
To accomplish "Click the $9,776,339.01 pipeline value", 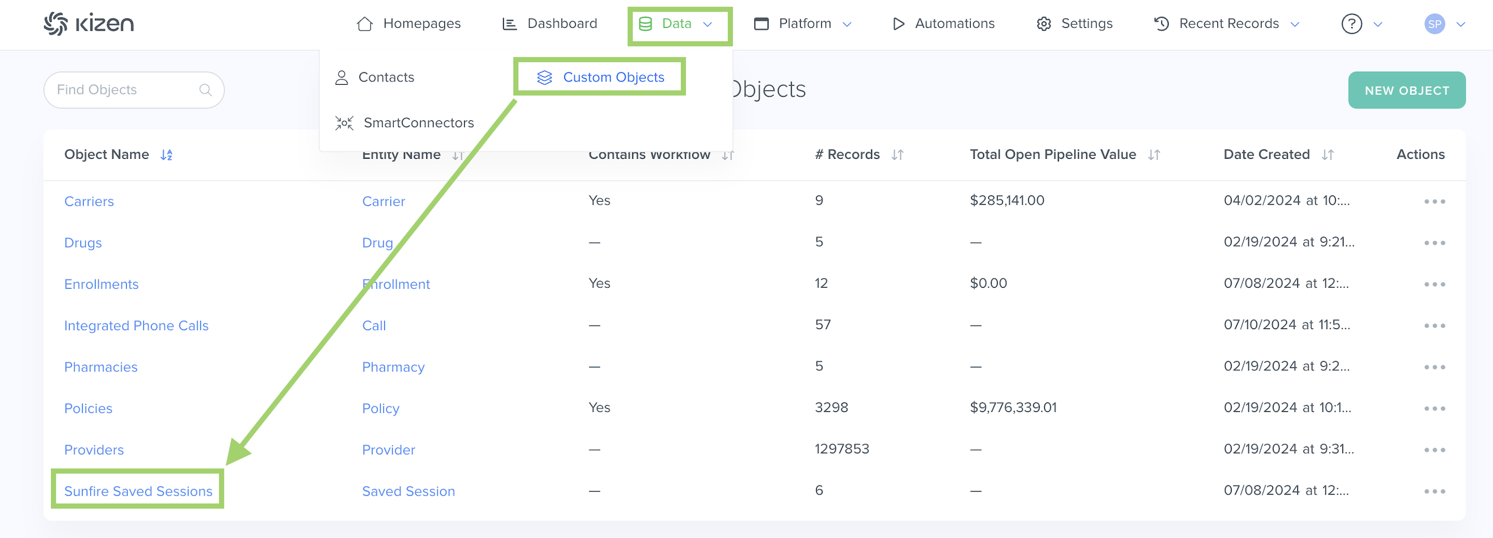I will [x=1013, y=407].
